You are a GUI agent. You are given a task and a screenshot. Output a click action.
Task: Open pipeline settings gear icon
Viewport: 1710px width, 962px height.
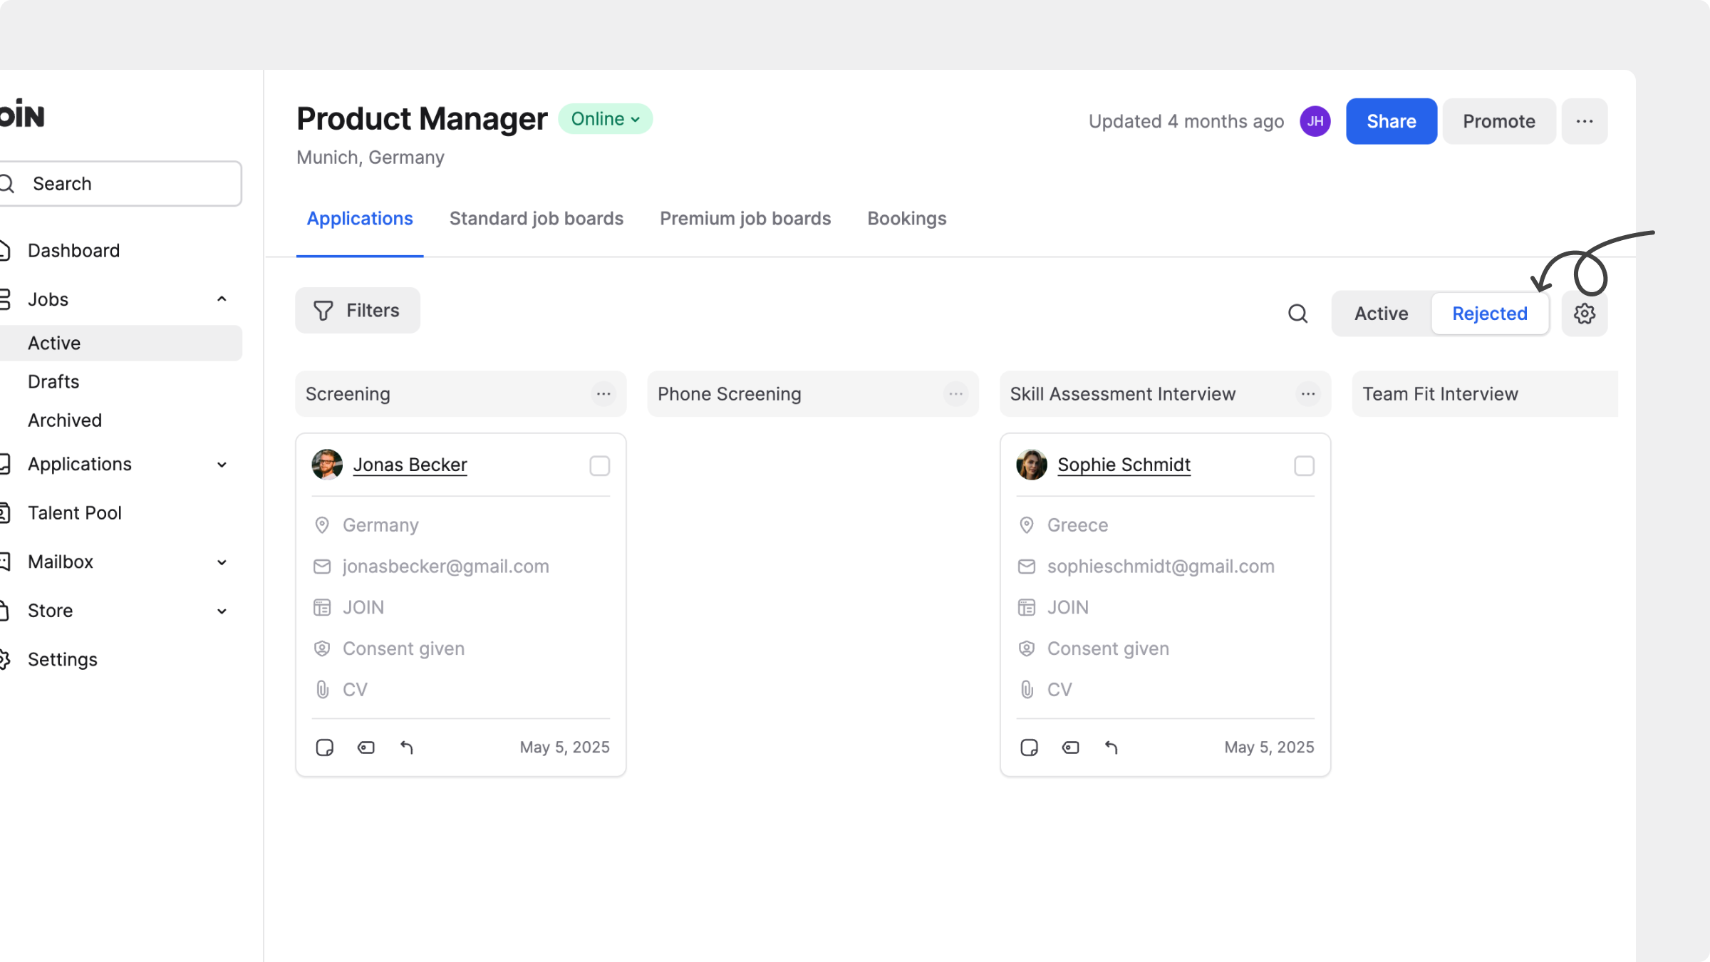coord(1584,314)
